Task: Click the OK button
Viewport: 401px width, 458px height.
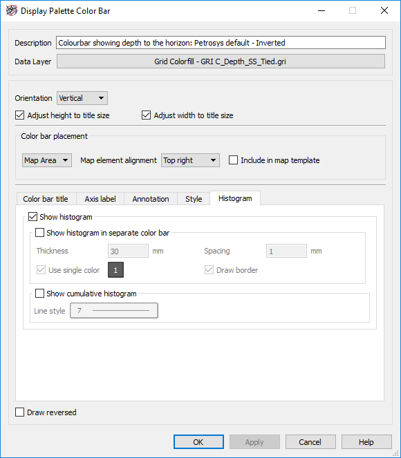Action: [198, 441]
